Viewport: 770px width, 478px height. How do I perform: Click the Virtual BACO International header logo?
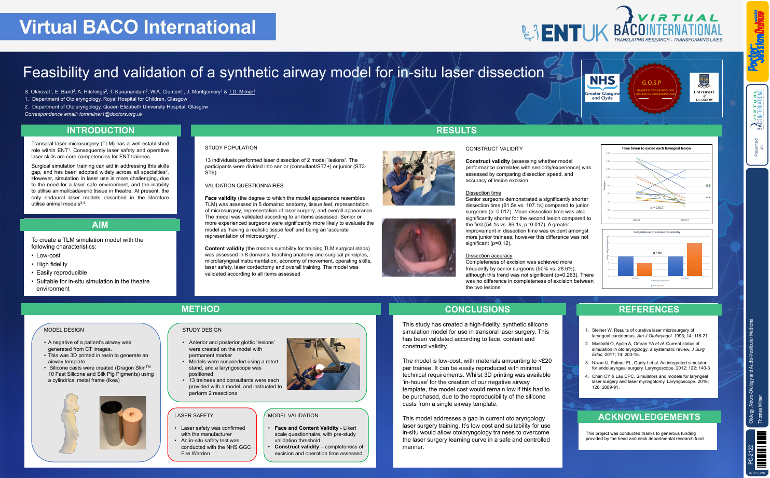click(668, 24)
